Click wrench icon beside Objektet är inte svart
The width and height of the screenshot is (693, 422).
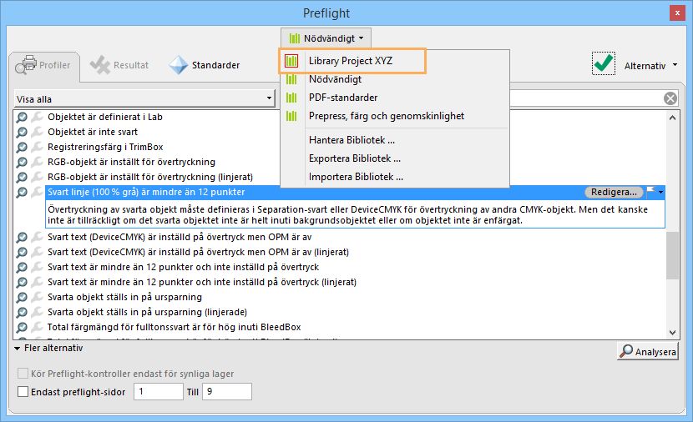pyautogui.click(x=38, y=132)
